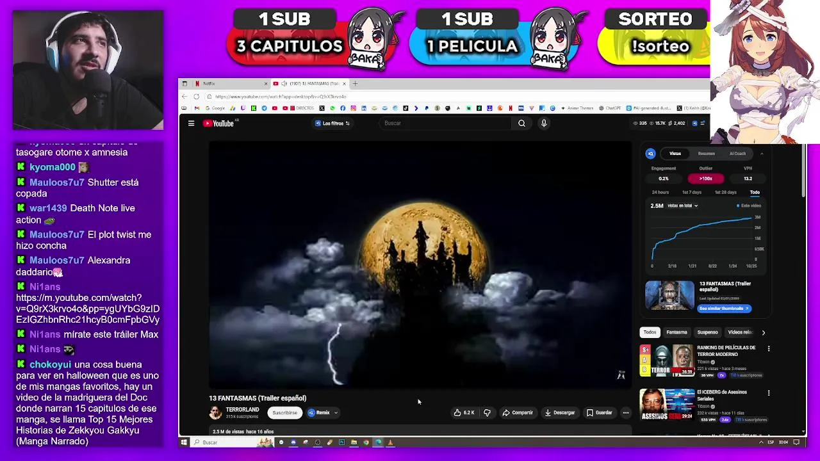820x461 pixels.
Task: Toggle Los filtros in YouTube header
Action: coord(332,124)
